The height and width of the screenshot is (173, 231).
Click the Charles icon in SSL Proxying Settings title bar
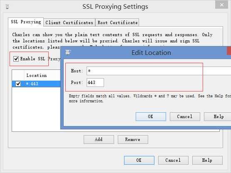coord(7,7)
